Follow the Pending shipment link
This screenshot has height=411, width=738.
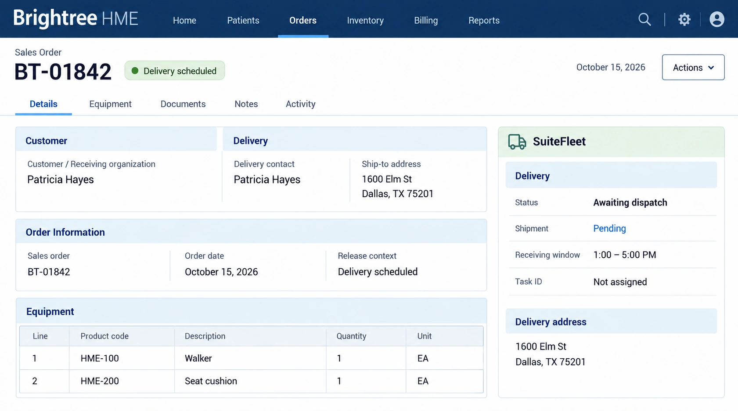(x=609, y=228)
